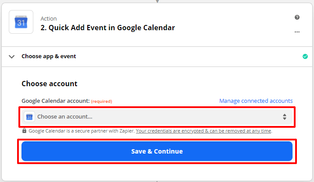Click the up-down arrows on account selector
This screenshot has height=182, width=314.
tap(285, 117)
